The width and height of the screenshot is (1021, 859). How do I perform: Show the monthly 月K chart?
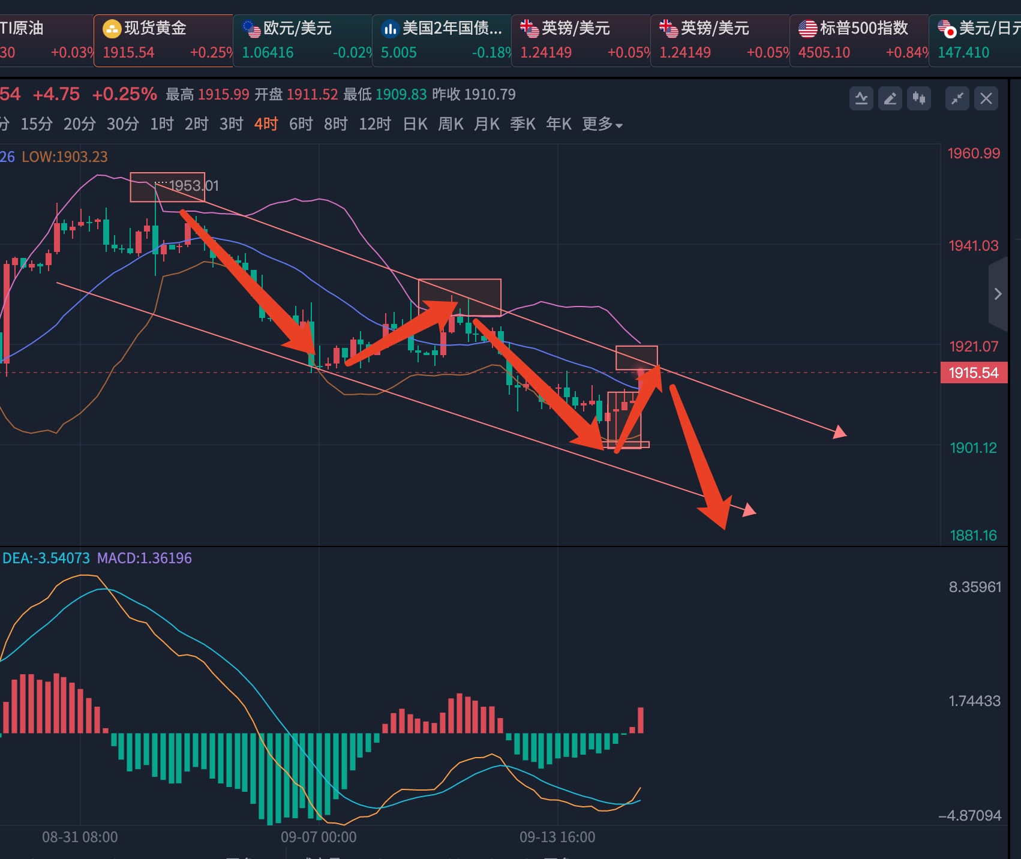(487, 124)
